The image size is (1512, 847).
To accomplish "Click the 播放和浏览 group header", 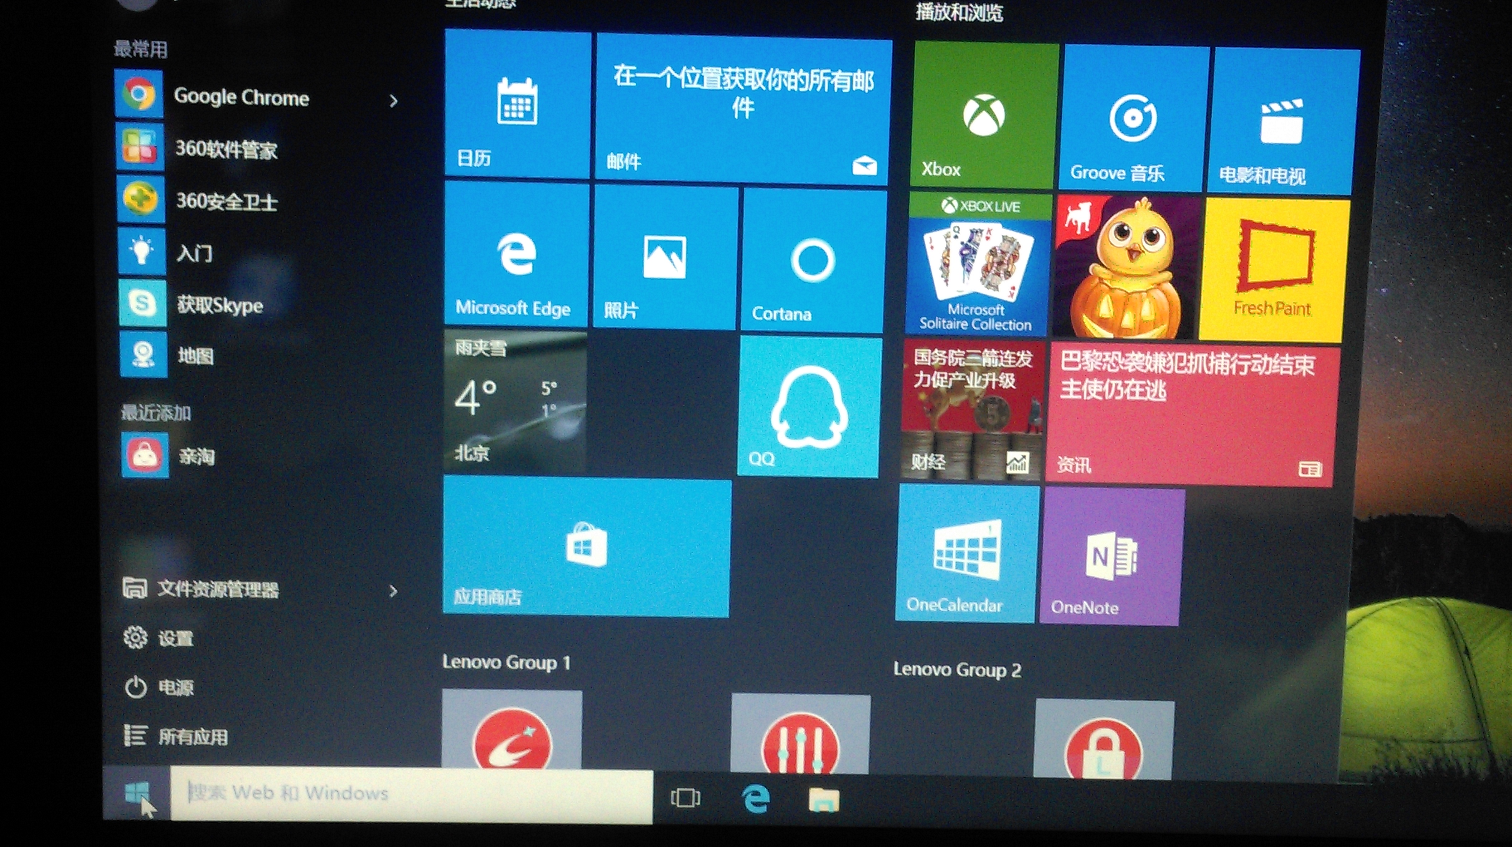I will (x=959, y=12).
